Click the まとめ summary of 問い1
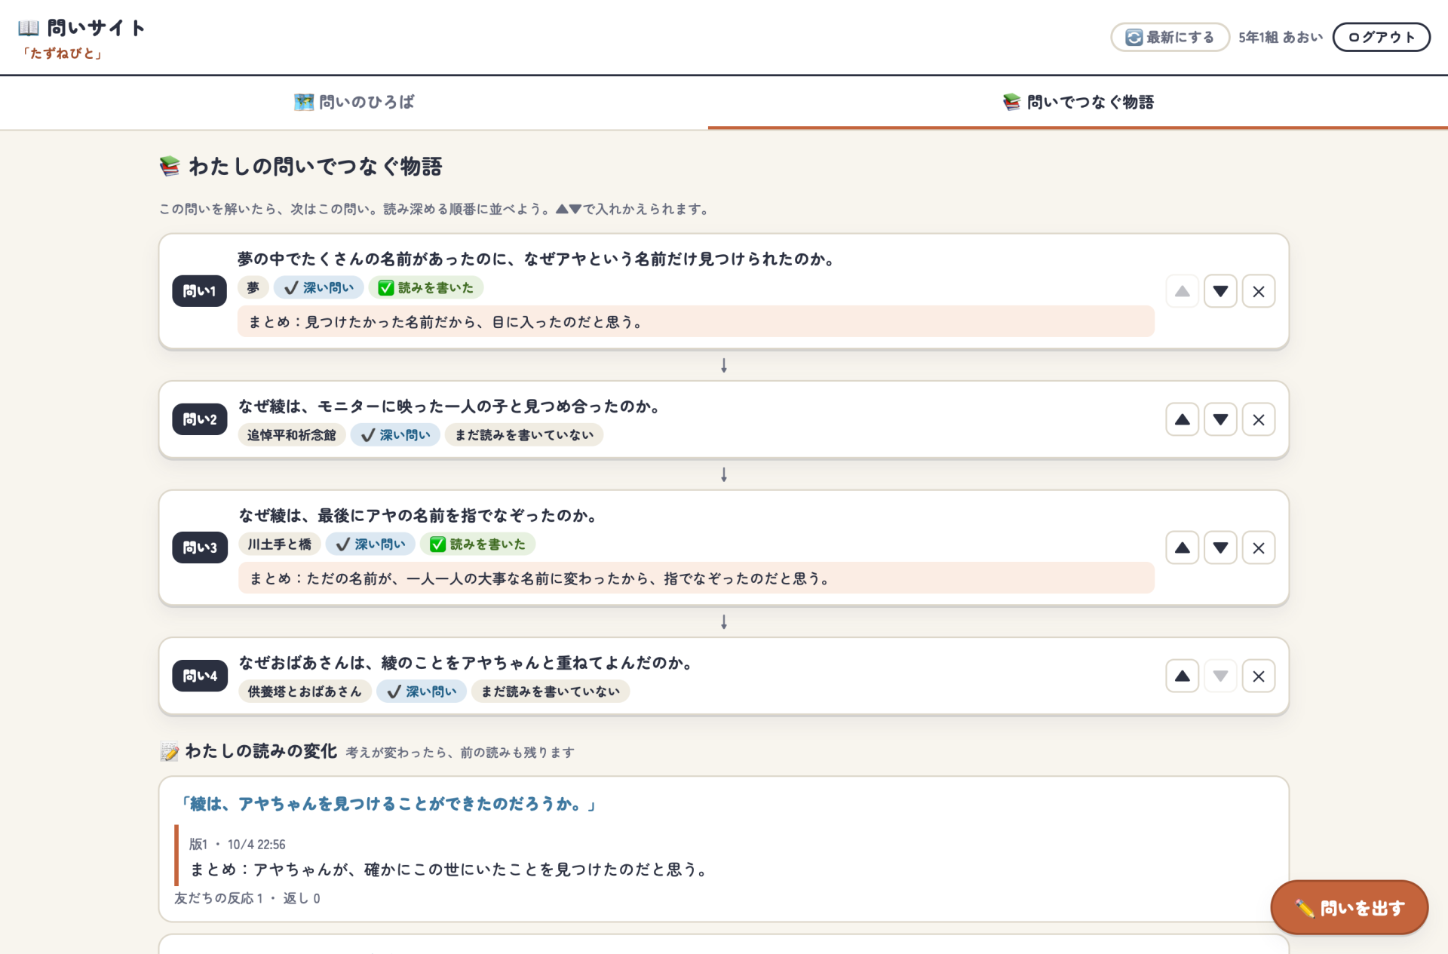1448x954 pixels. [696, 322]
